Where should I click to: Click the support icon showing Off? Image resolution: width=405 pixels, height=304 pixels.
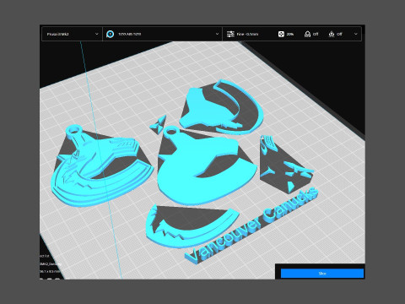(307, 34)
